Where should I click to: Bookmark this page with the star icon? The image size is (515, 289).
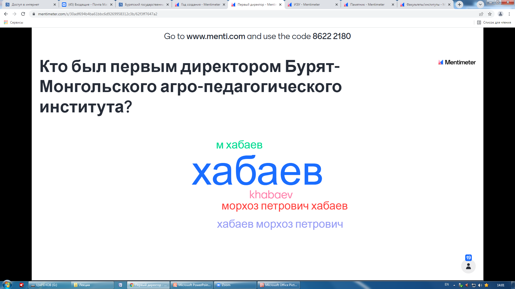pyautogui.click(x=490, y=14)
